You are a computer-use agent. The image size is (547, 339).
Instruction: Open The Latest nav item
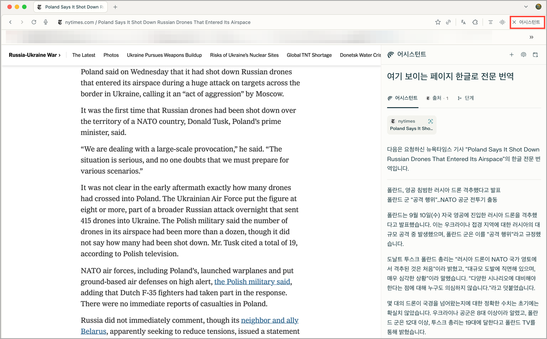[84, 55]
